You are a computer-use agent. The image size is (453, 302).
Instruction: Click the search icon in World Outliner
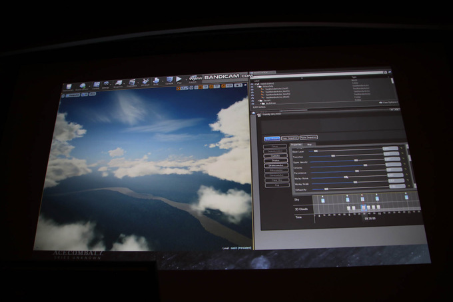[385, 72]
